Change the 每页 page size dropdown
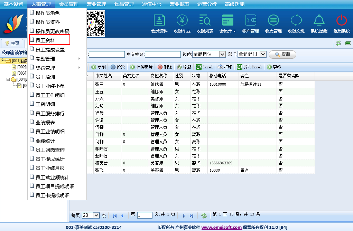The width and height of the screenshot is (353, 231). coord(91,215)
